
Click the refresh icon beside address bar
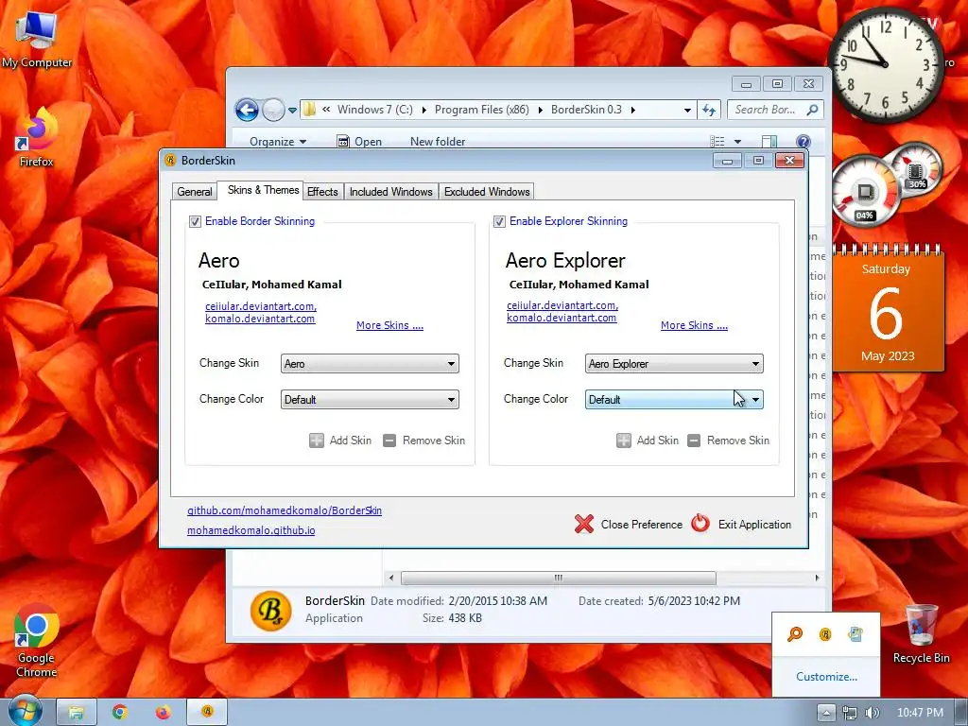pyautogui.click(x=709, y=110)
